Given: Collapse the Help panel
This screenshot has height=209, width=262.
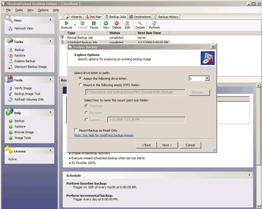Looking at the screenshot, I should 51,112.
